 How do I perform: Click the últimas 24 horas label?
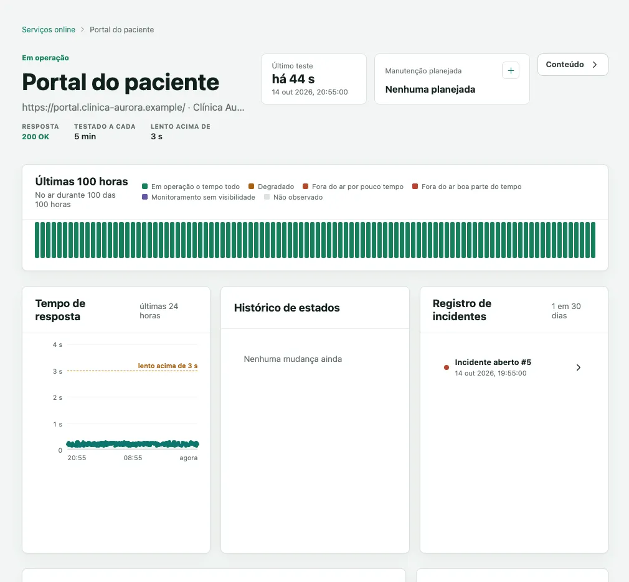tap(159, 311)
